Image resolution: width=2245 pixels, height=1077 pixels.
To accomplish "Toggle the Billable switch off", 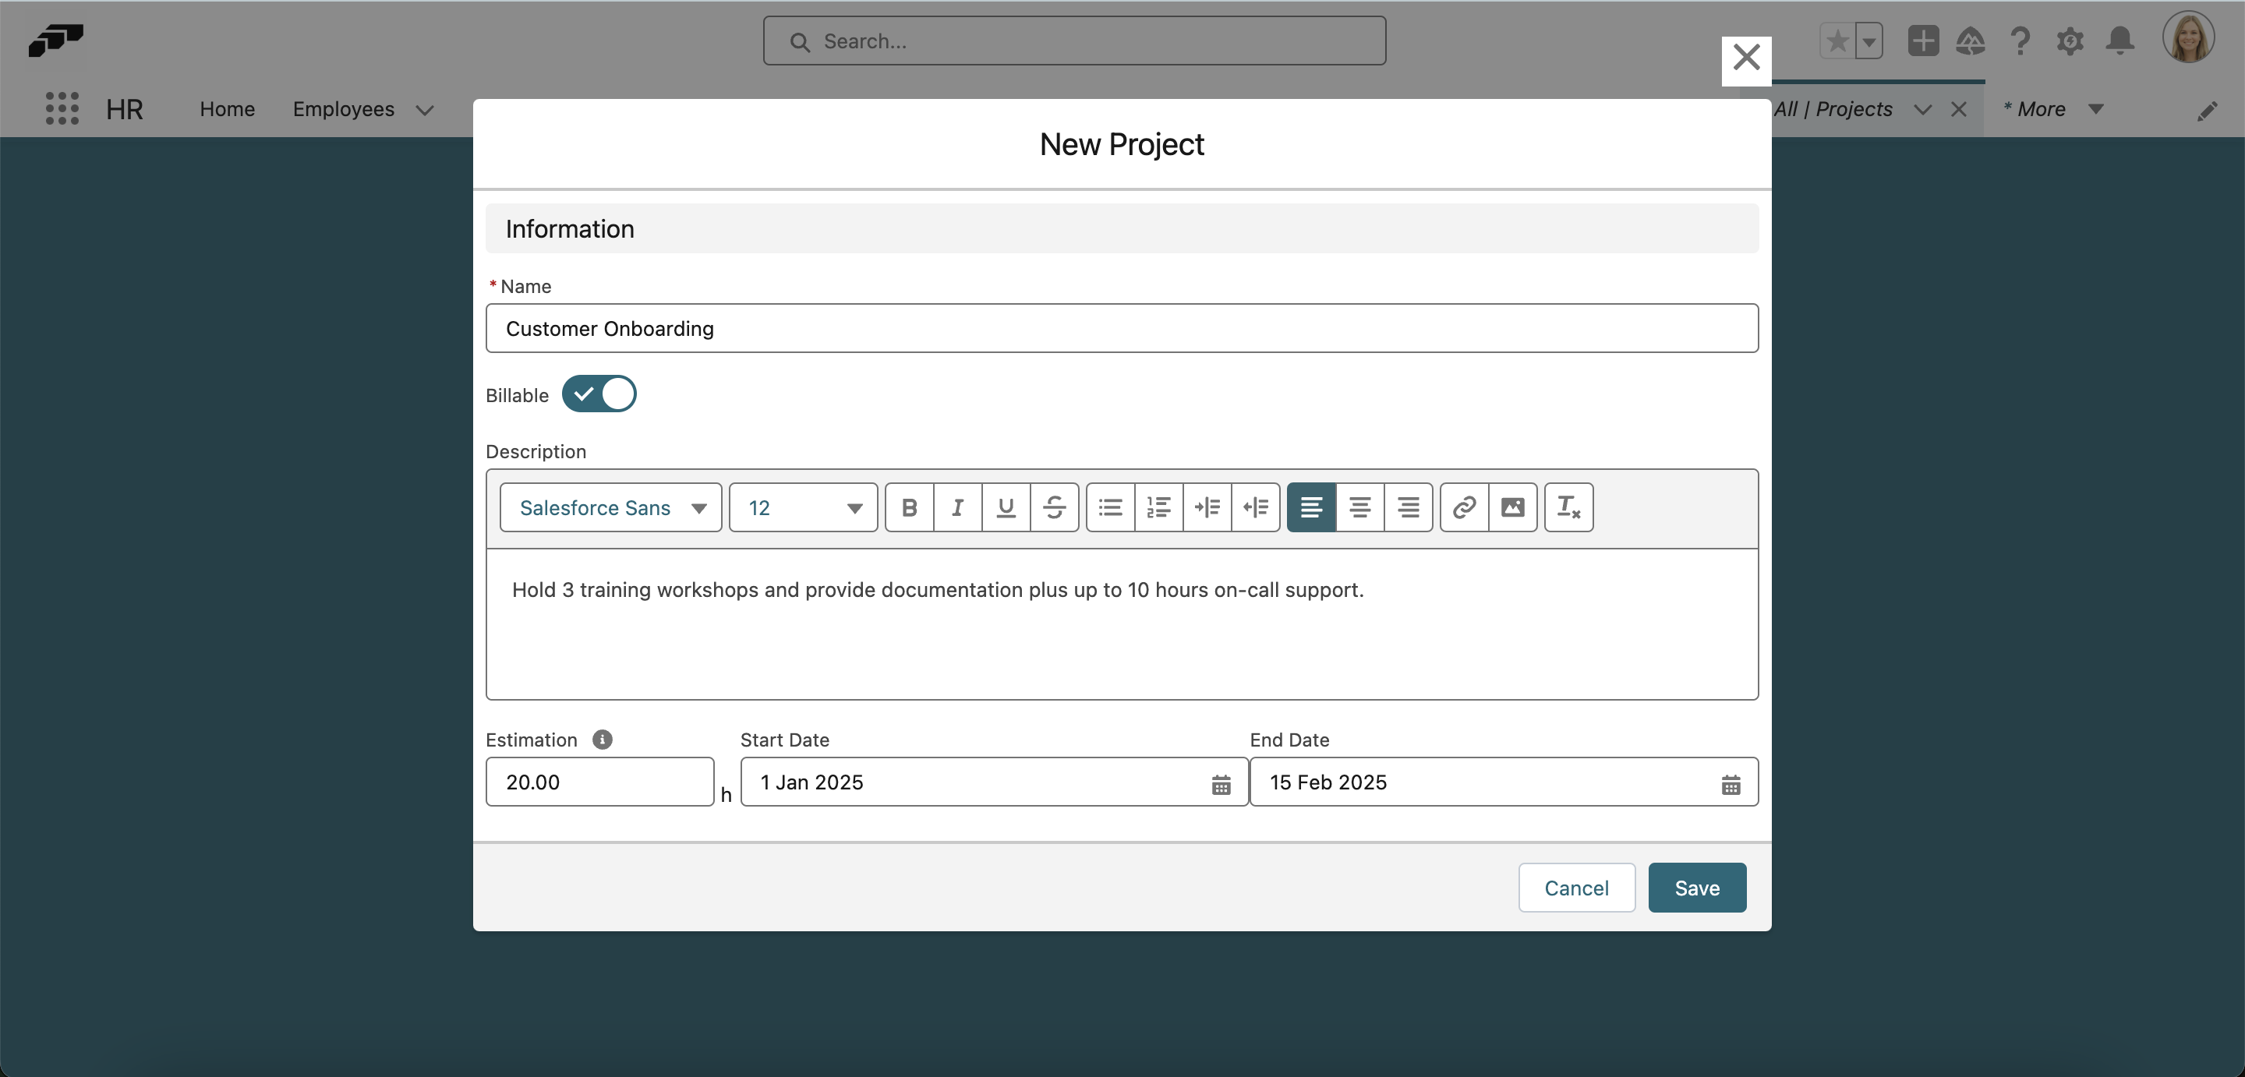I will (x=599, y=394).
